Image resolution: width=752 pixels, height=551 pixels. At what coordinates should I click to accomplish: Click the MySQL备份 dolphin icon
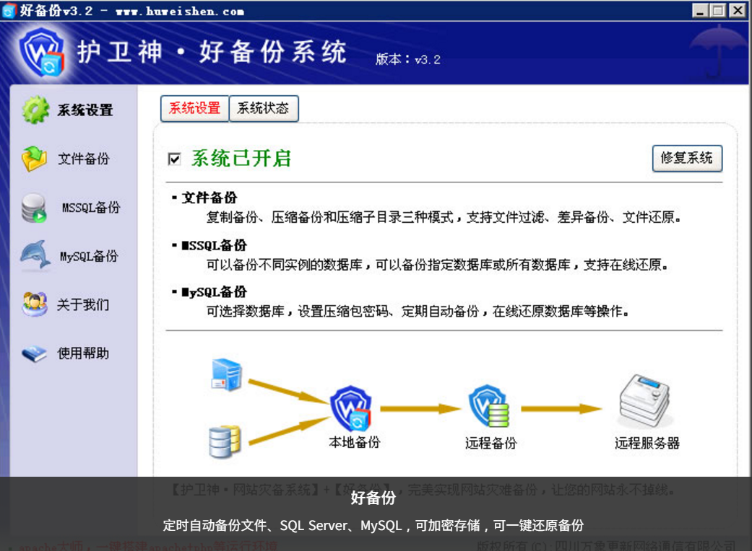(35, 255)
